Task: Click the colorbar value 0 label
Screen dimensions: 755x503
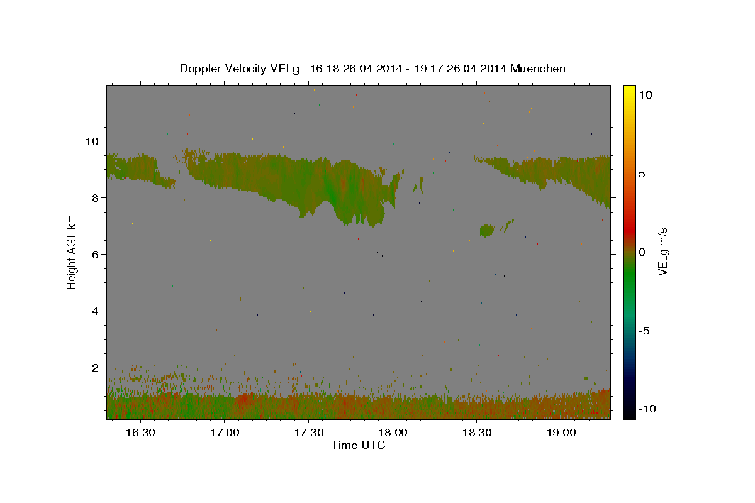Action: point(642,252)
